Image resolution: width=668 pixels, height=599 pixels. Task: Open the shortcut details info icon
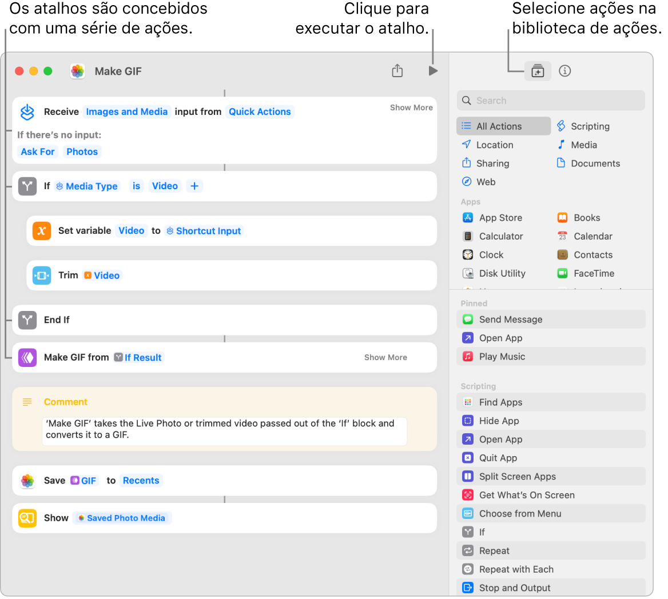[564, 71]
